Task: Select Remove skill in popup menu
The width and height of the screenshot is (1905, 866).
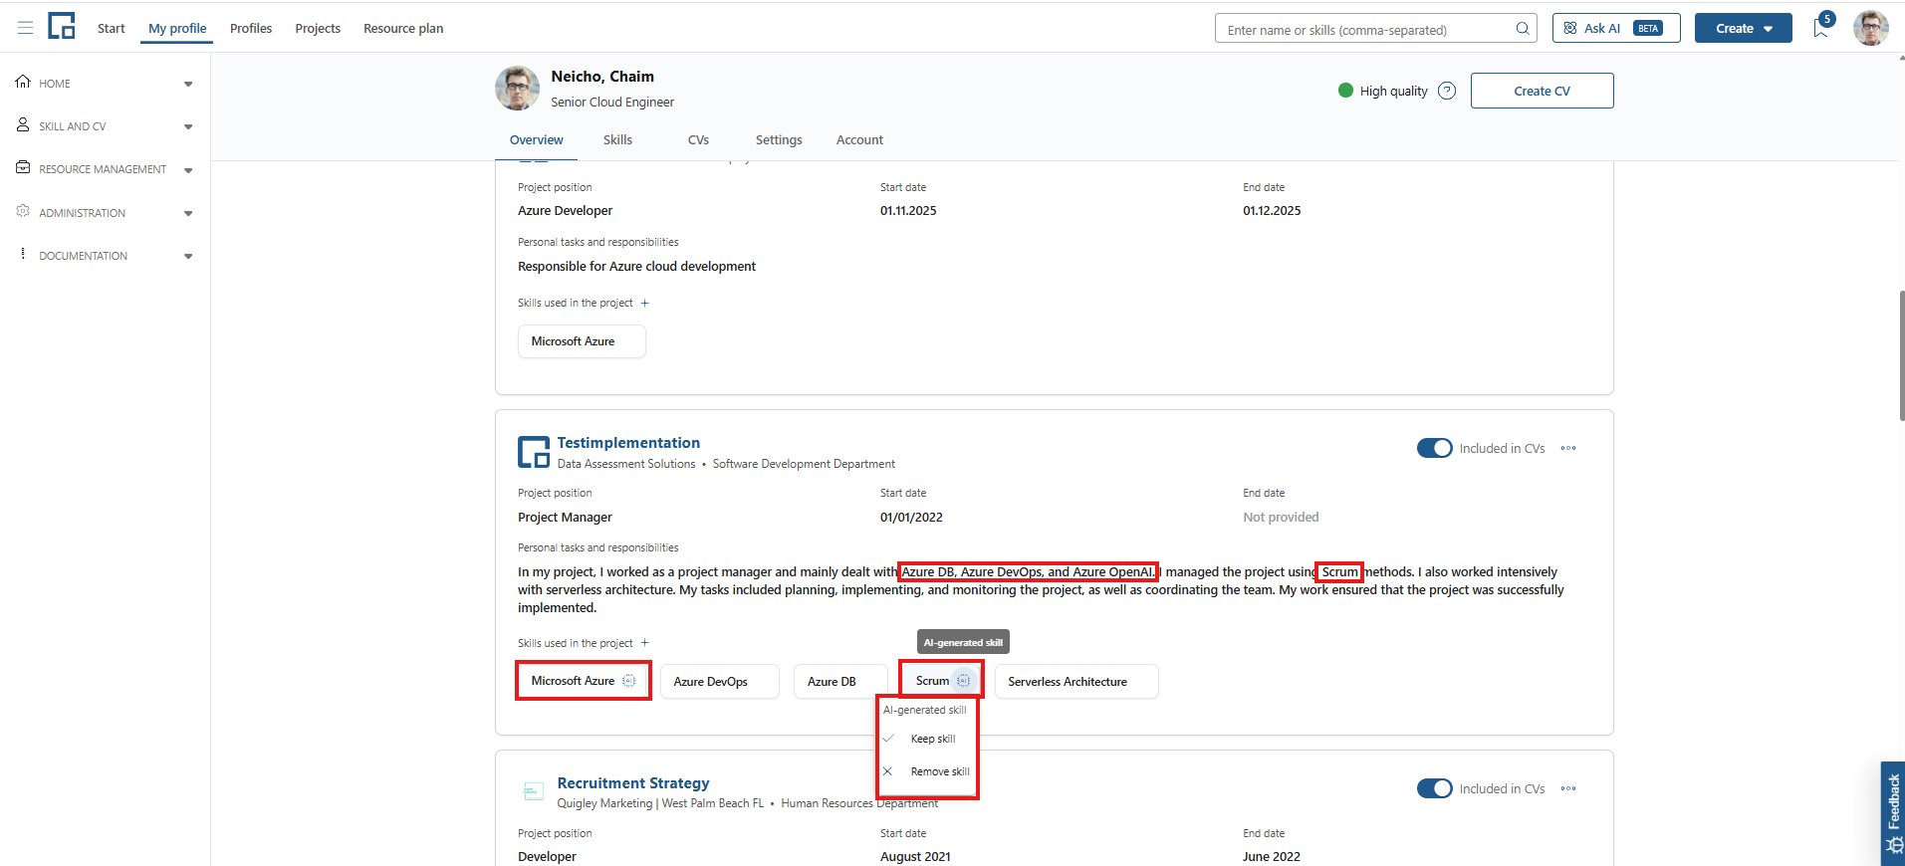Action: click(927, 771)
